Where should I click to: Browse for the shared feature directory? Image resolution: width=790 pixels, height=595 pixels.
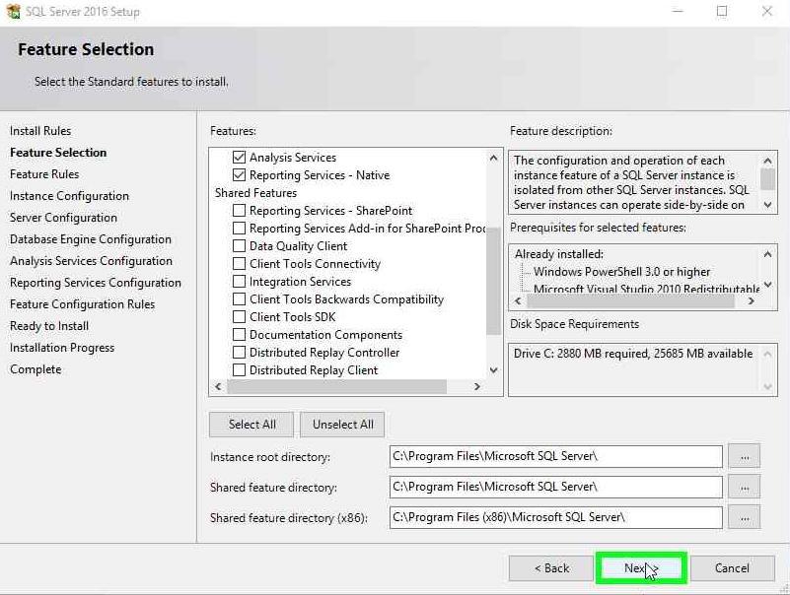[745, 488]
